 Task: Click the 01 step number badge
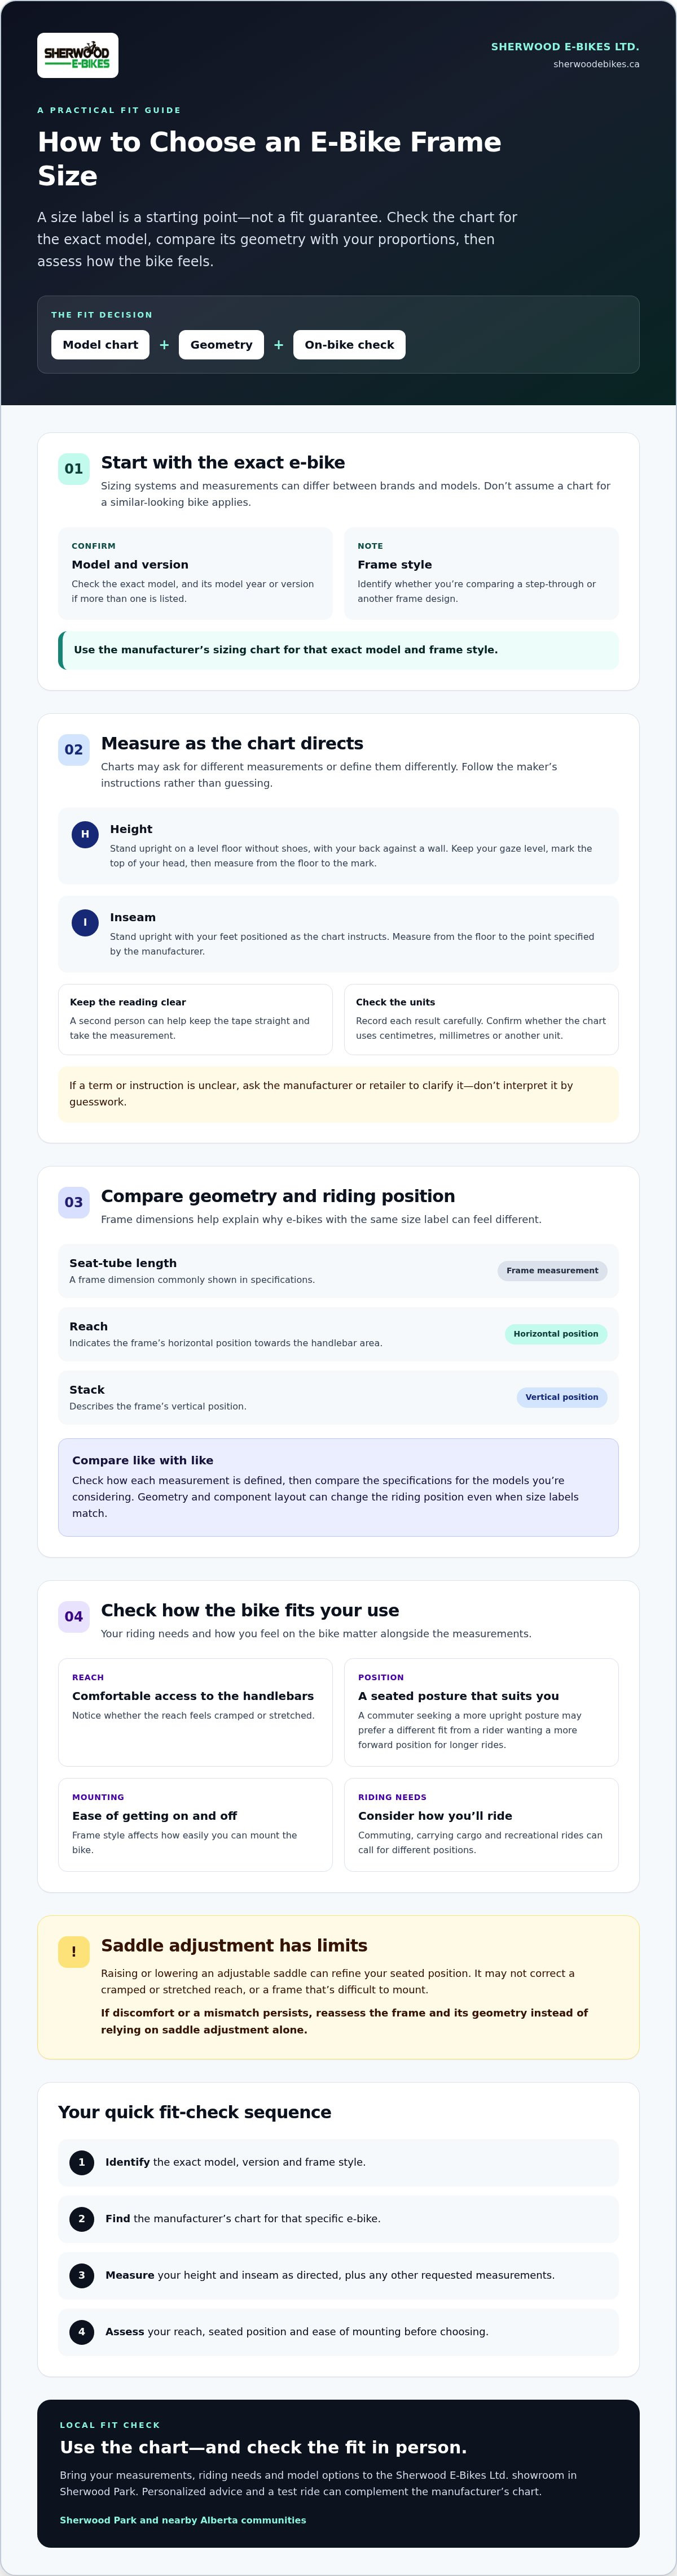tap(74, 469)
